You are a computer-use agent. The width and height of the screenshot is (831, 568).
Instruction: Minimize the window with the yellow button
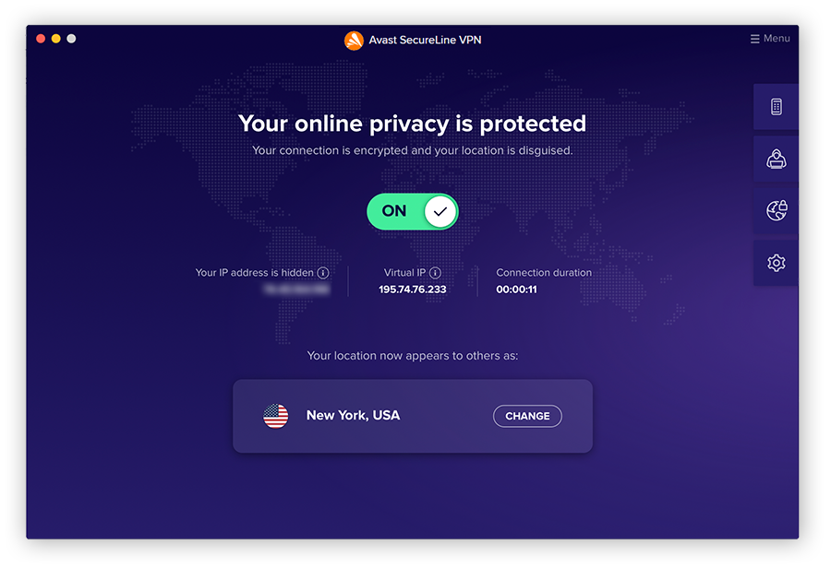tap(54, 39)
